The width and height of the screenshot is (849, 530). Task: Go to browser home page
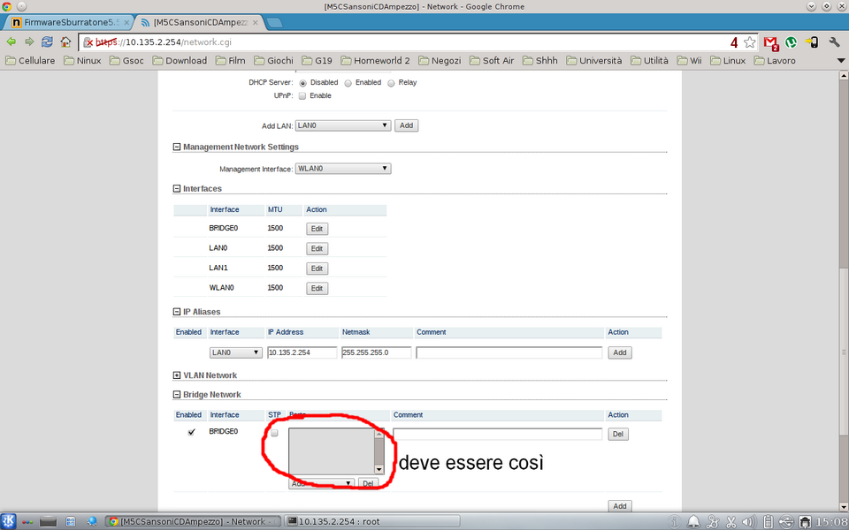click(65, 42)
